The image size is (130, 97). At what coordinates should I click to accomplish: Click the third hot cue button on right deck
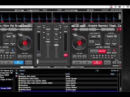point(84,57)
